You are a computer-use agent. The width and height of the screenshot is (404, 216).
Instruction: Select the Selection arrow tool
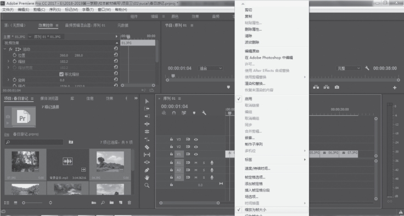(x=147, y=101)
